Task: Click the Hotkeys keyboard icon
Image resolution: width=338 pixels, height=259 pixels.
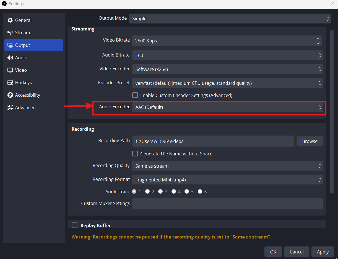Action: (x=10, y=83)
